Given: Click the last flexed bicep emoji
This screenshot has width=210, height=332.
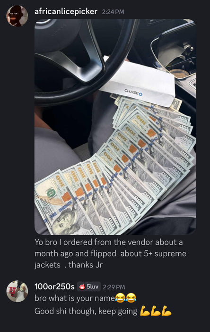Looking at the screenshot, I should click(166, 311).
